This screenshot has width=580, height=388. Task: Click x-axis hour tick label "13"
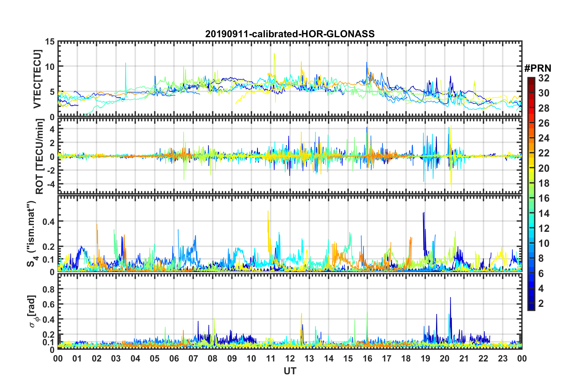[309, 358]
